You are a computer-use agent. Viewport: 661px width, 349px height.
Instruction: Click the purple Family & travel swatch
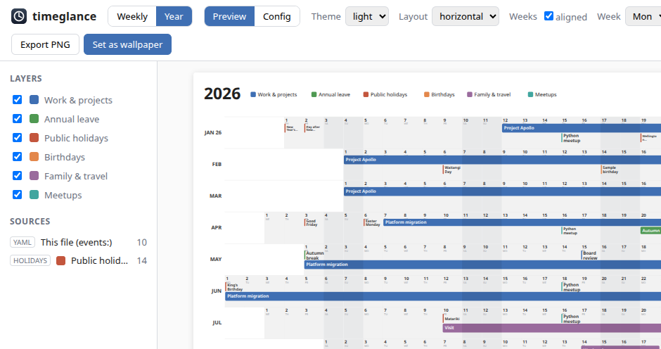(34, 175)
